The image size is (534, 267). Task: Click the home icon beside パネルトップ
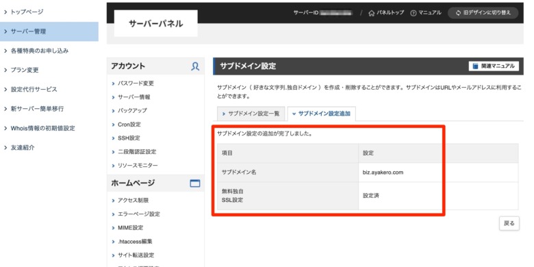pos(372,13)
